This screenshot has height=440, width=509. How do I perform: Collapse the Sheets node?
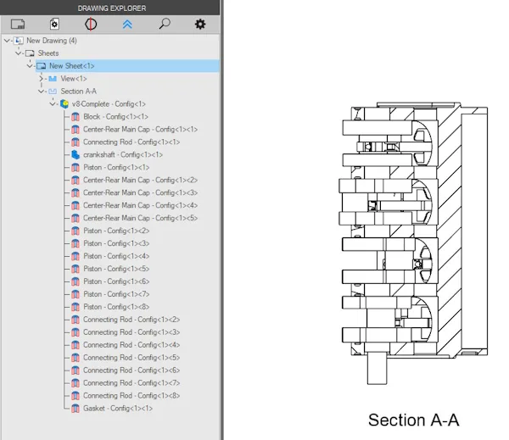[x=19, y=53]
